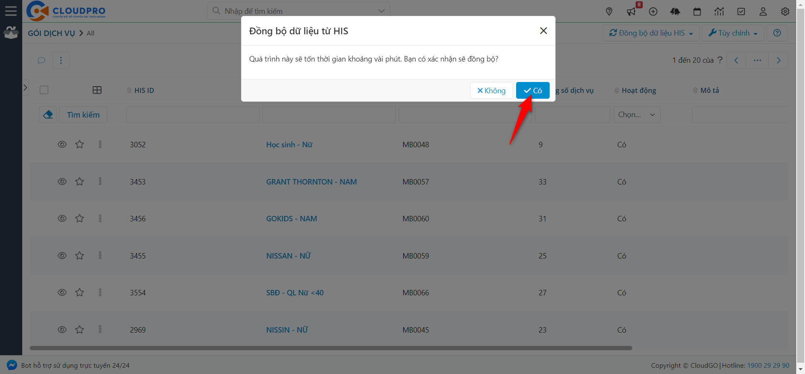Confirm sync with the Có button

(x=532, y=90)
